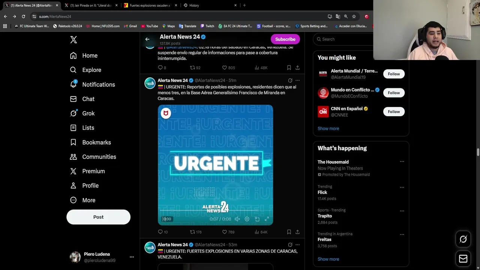Open Grok explain icon on 53m post
480x270 pixels.
coord(290,244)
